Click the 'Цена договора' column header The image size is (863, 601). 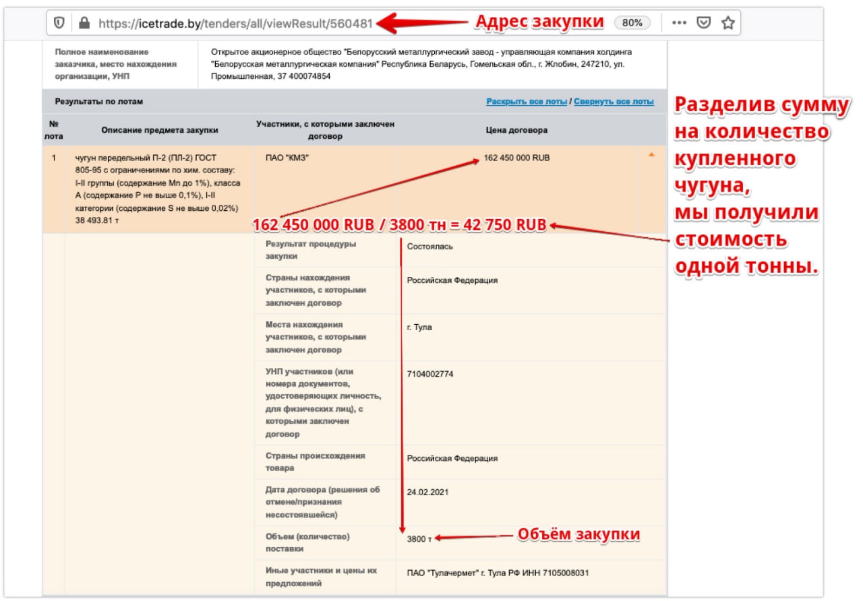point(516,130)
